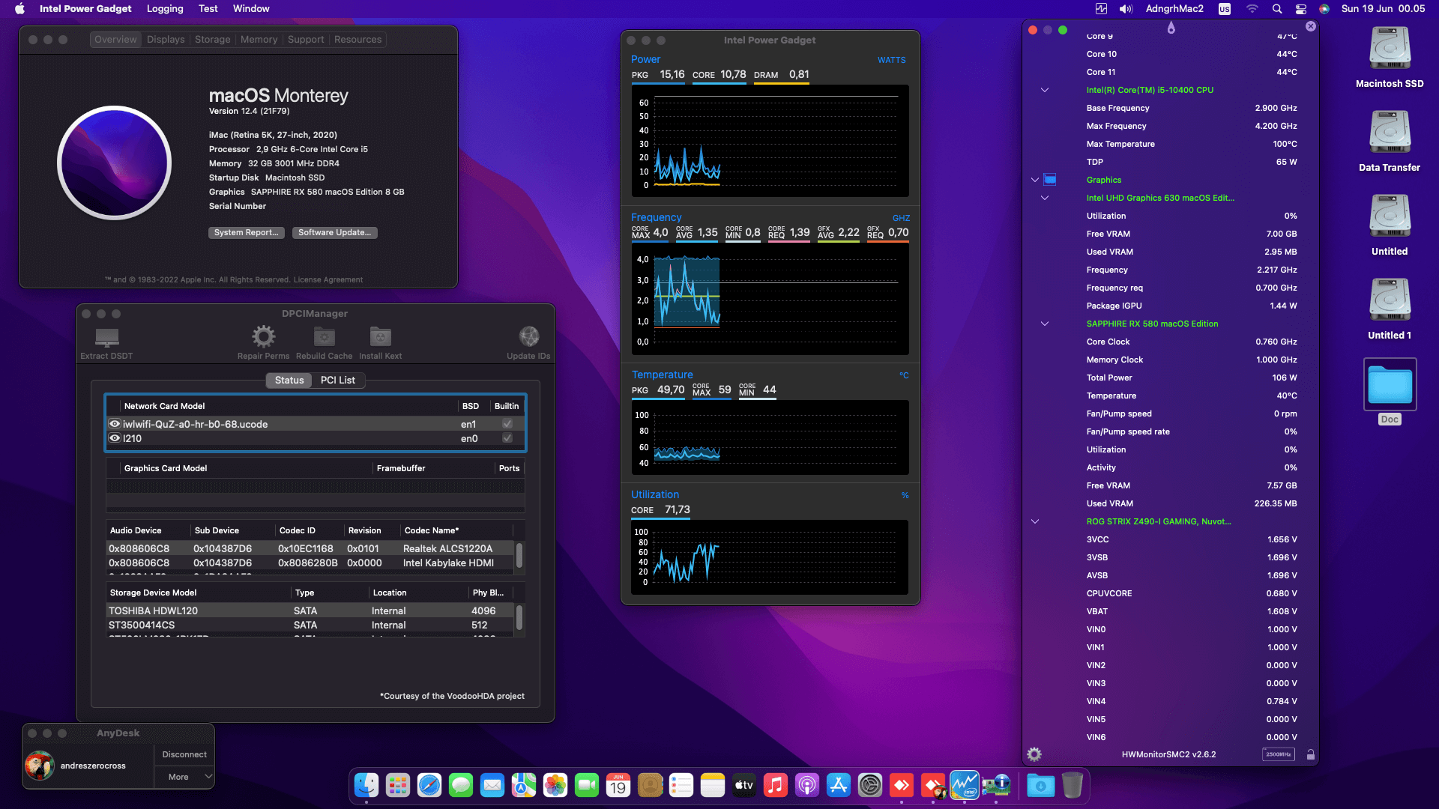The width and height of the screenshot is (1439, 809).
Task: Click the System Report button
Action: (246, 232)
